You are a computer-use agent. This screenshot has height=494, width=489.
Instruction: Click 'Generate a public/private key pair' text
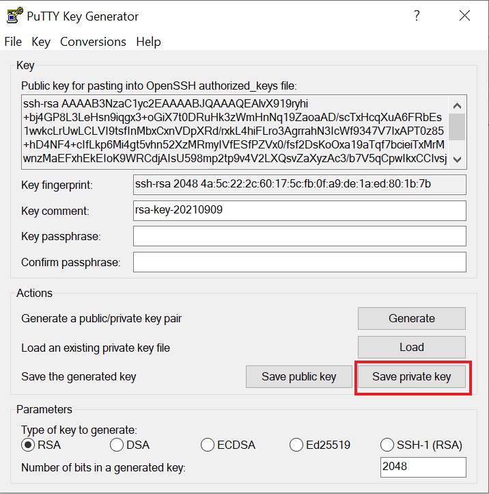[x=101, y=319]
